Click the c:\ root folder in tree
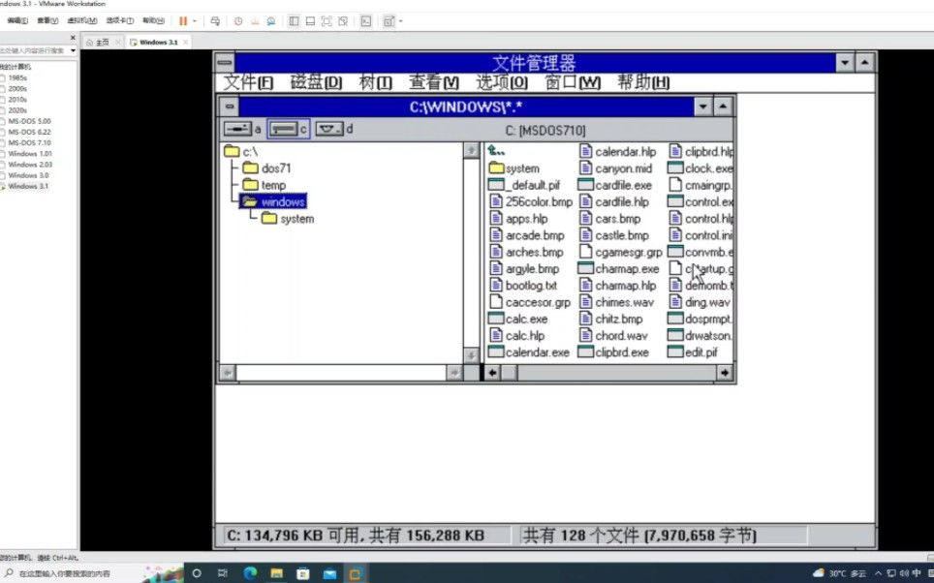The width and height of the screenshot is (934, 583). pos(241,152)
